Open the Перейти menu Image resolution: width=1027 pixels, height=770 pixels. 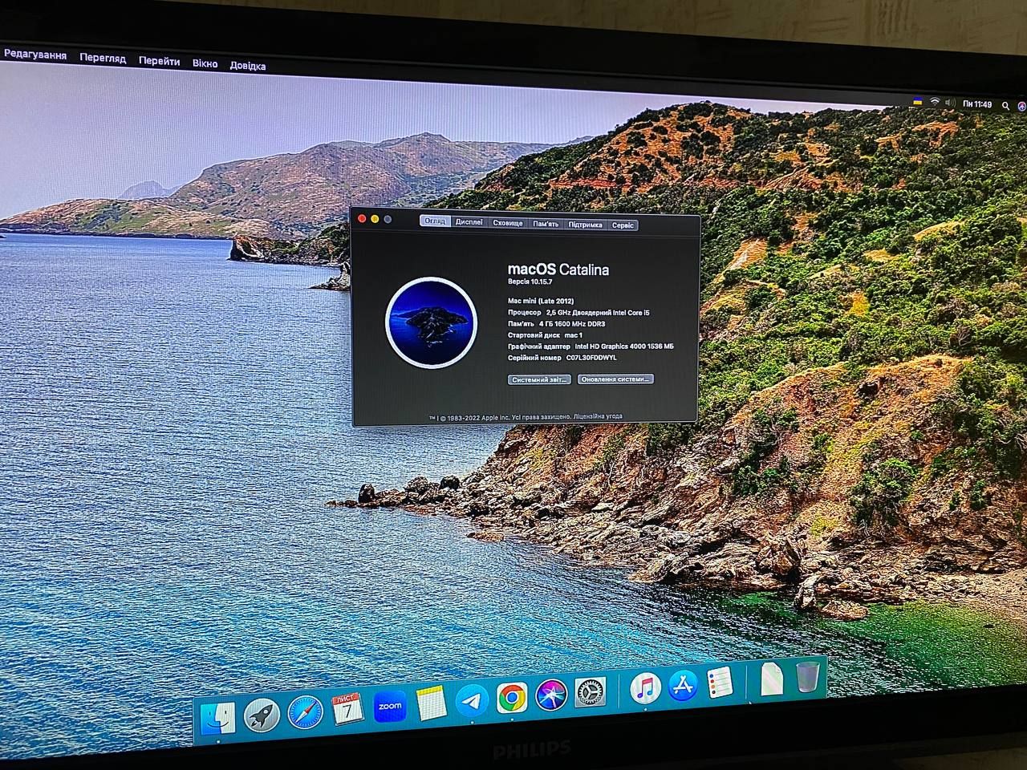click(x=159, y=61)
